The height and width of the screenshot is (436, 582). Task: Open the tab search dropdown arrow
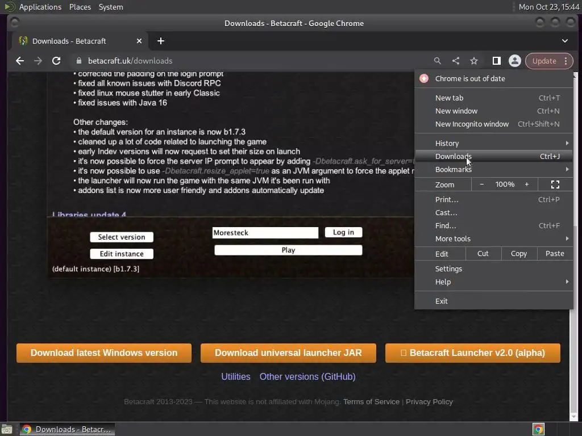(564, 41)
